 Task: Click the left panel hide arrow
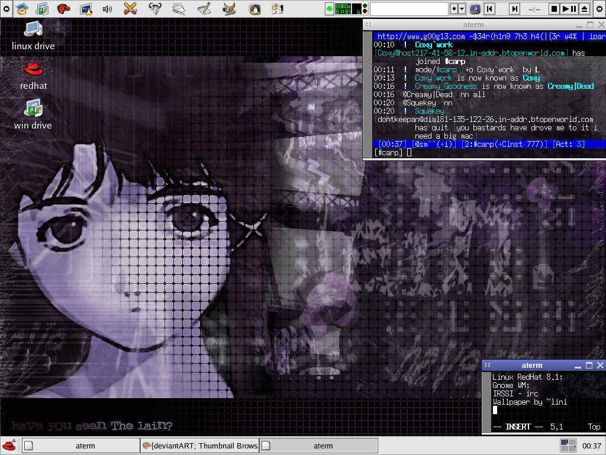(x=6, y=8)
